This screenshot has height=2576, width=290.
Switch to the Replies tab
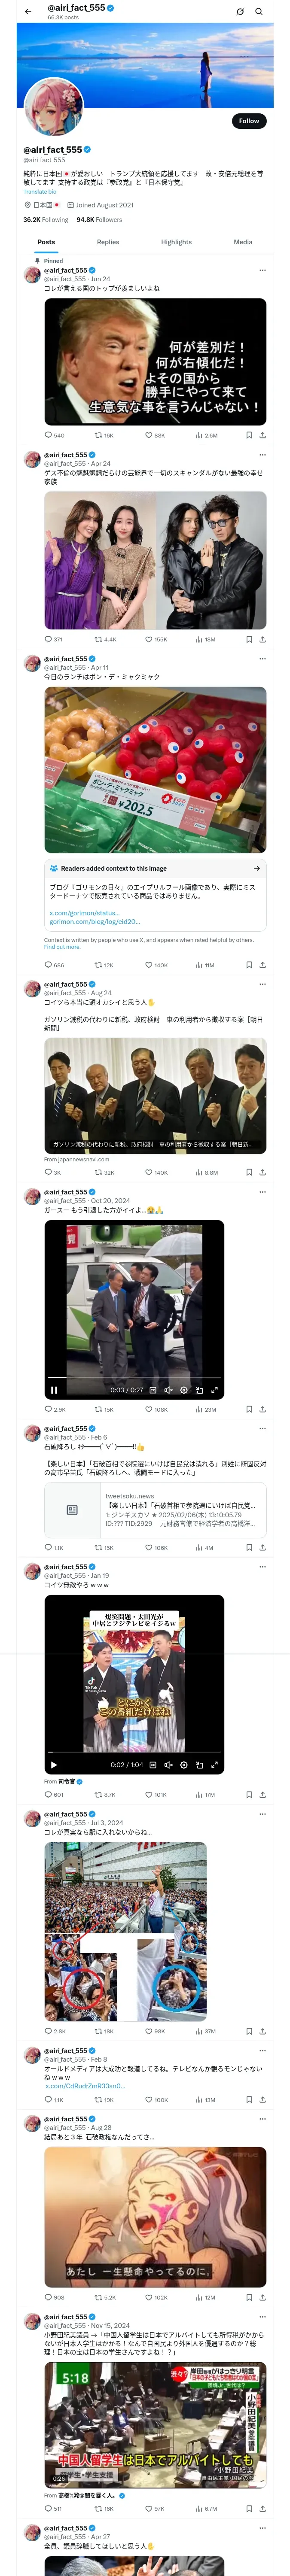pos(108,242)
